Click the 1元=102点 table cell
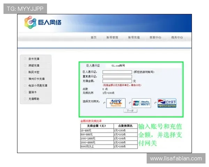Viewport: 209px width, 167px height. 125,135
